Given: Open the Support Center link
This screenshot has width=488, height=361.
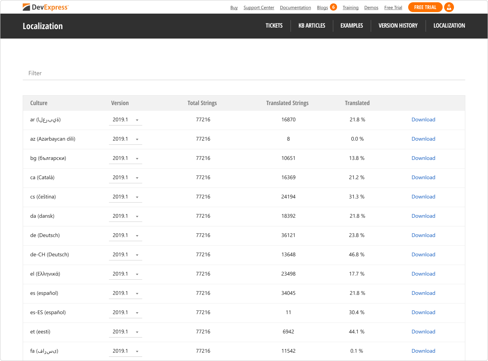Looking at the screenshot, I should point(259,8).
